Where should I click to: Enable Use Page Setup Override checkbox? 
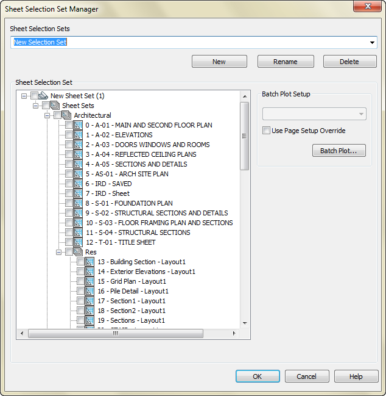pyautogui.click(x=266, y=131)
